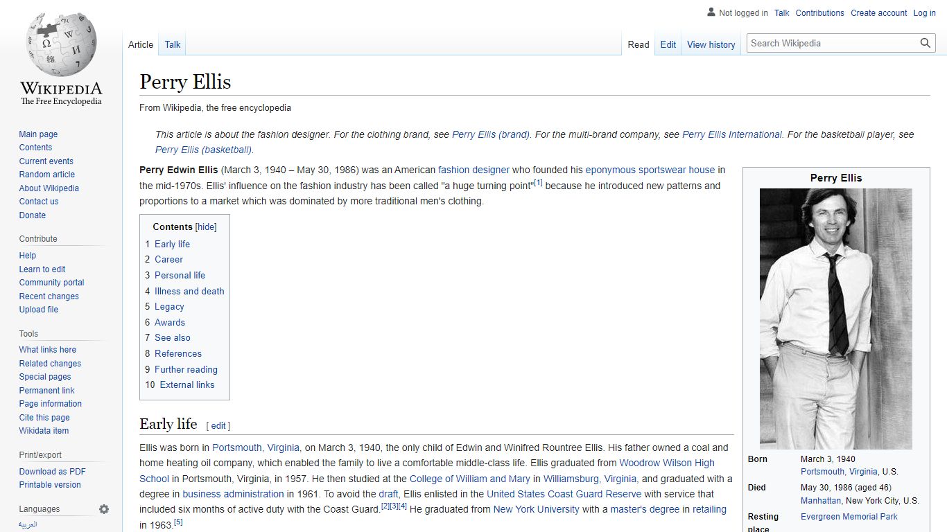Open What links here tool
This screenshot has height=532, width=947.
click(47, 350)
